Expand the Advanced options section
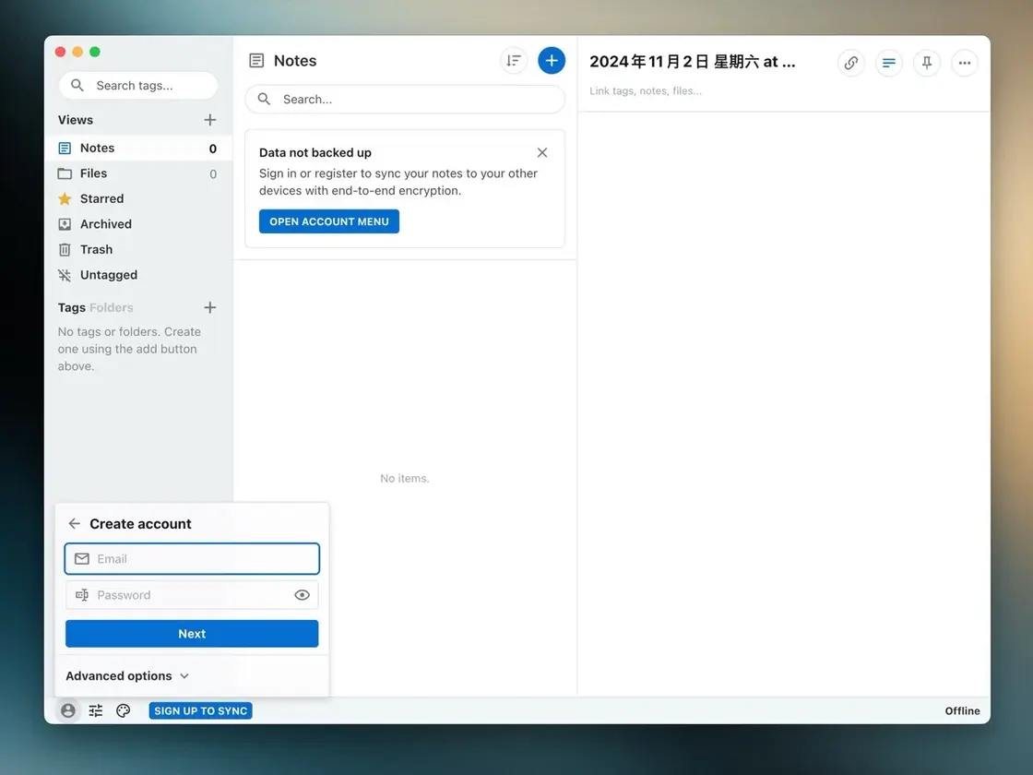The height and width of the screenshot is (775, 1033). (127, 675)
